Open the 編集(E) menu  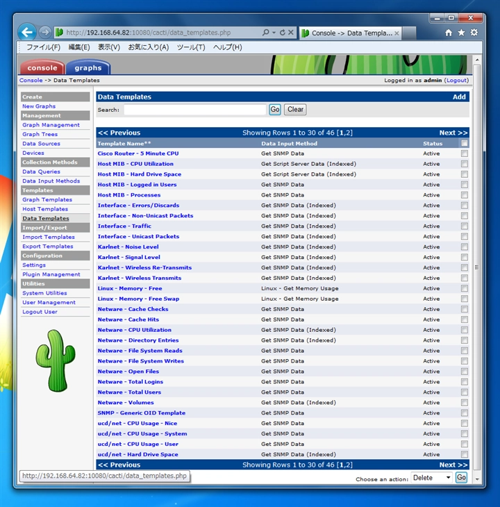pyautogui.click(x=79, y=47)
